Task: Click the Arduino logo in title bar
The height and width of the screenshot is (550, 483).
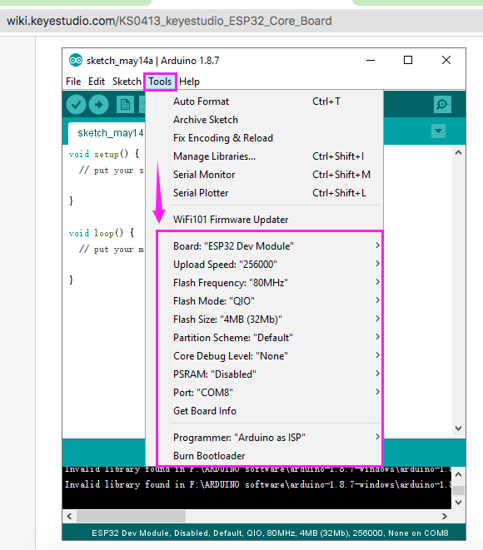Action: tap(76, 61)
